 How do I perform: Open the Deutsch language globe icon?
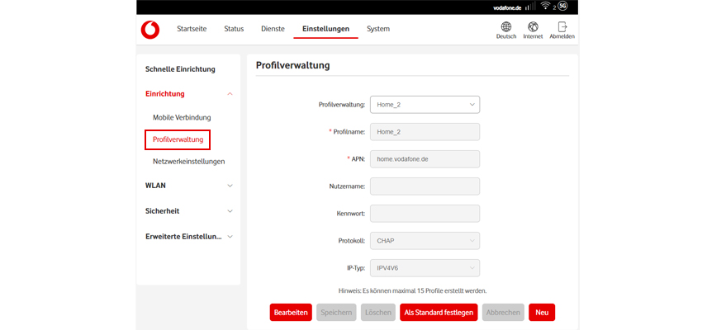click(505, 27)
